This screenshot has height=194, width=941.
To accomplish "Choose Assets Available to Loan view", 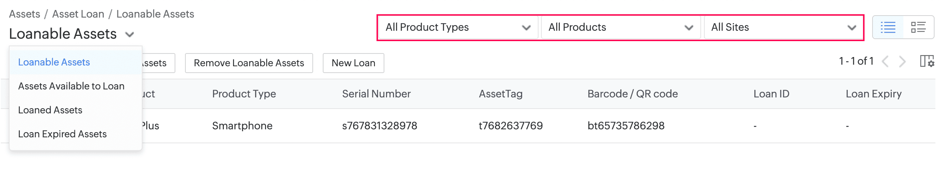I will (71, 86).
